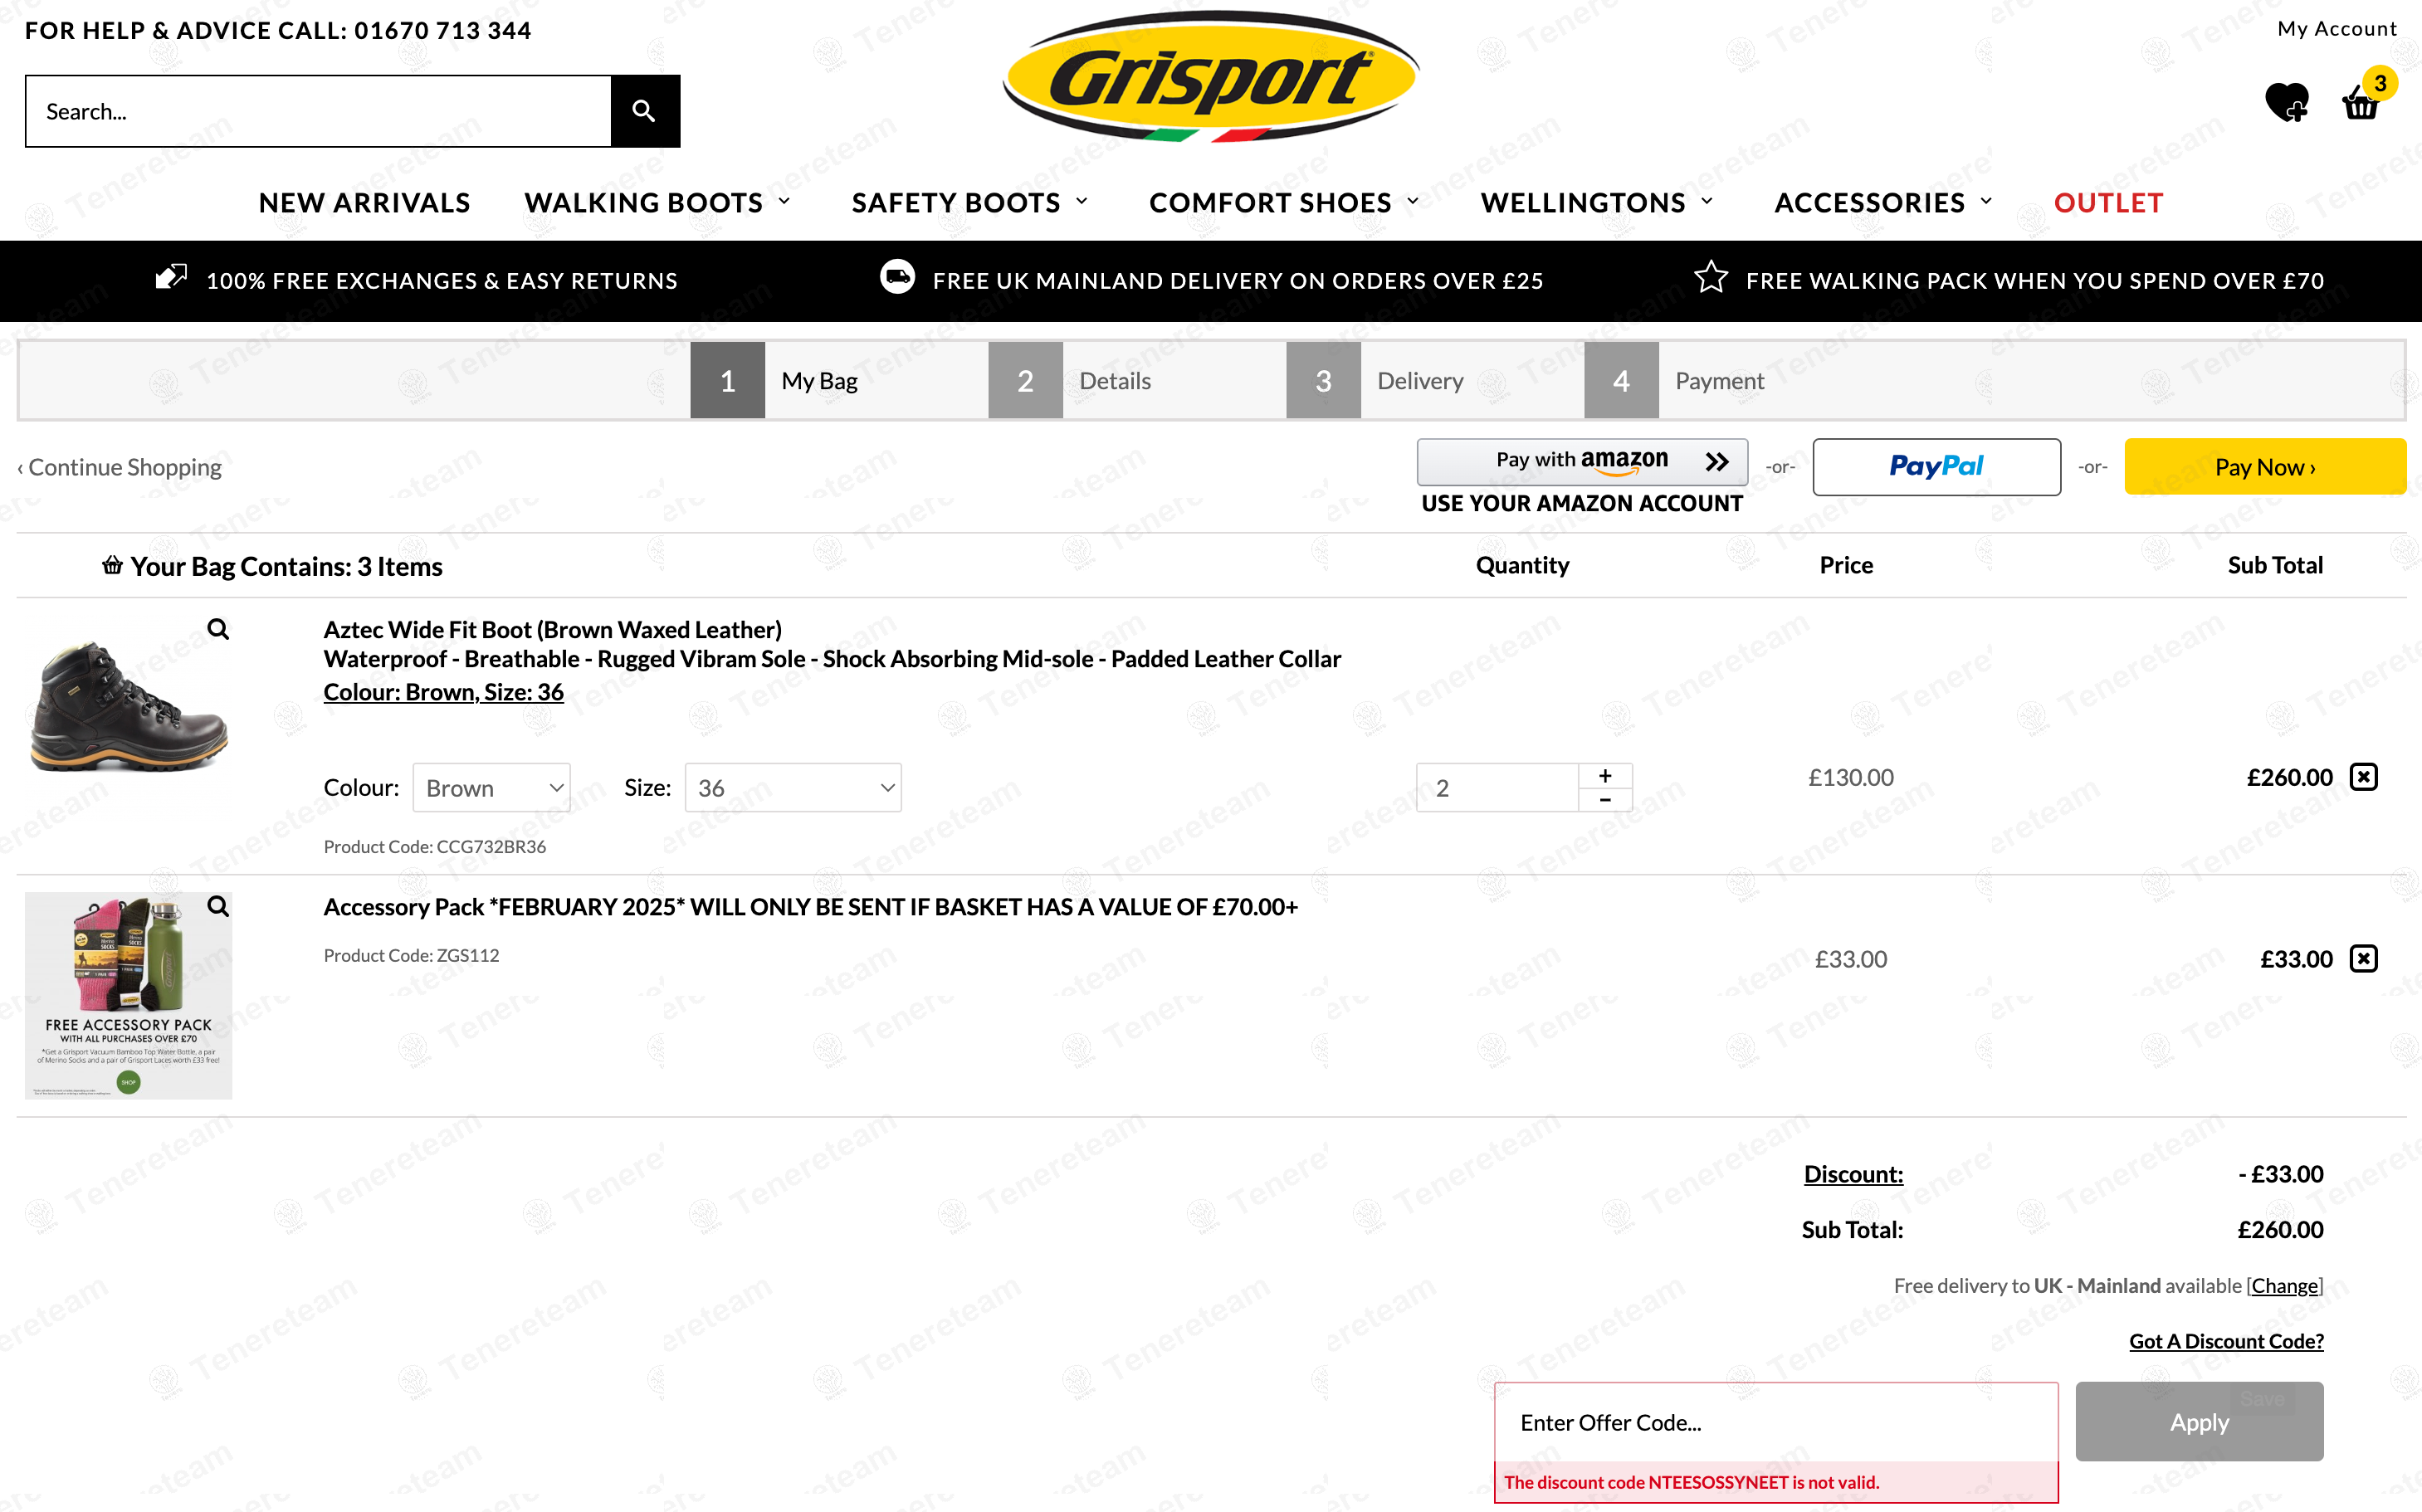Decrease boot quantity with minus button
This screenshot has height=1512, width=2422.
click(1605, 800)
